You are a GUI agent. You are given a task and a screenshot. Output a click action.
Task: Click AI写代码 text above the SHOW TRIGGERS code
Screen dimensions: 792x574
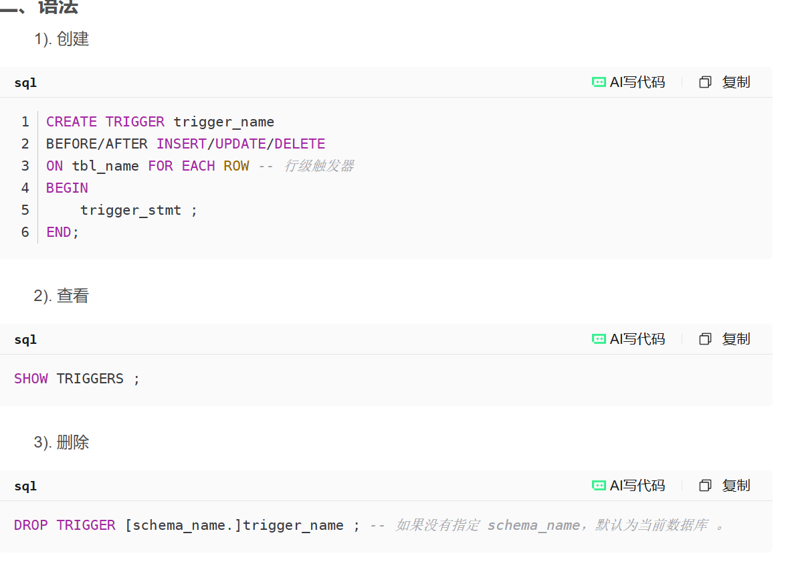(637, 339)
